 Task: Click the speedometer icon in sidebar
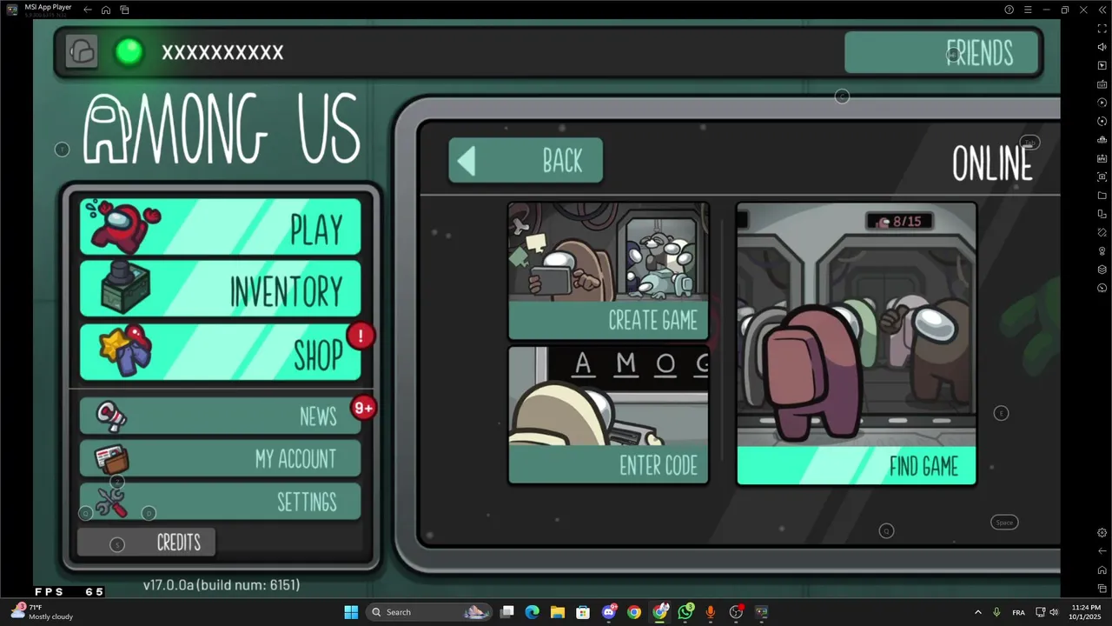pyautogui.click(x=1102, y=288)
